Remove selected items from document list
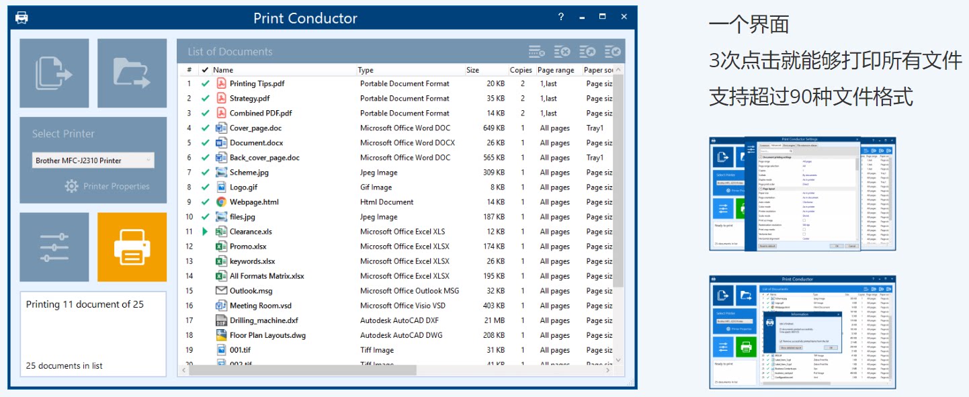This screenshot has width=969, height=397. 536,52
